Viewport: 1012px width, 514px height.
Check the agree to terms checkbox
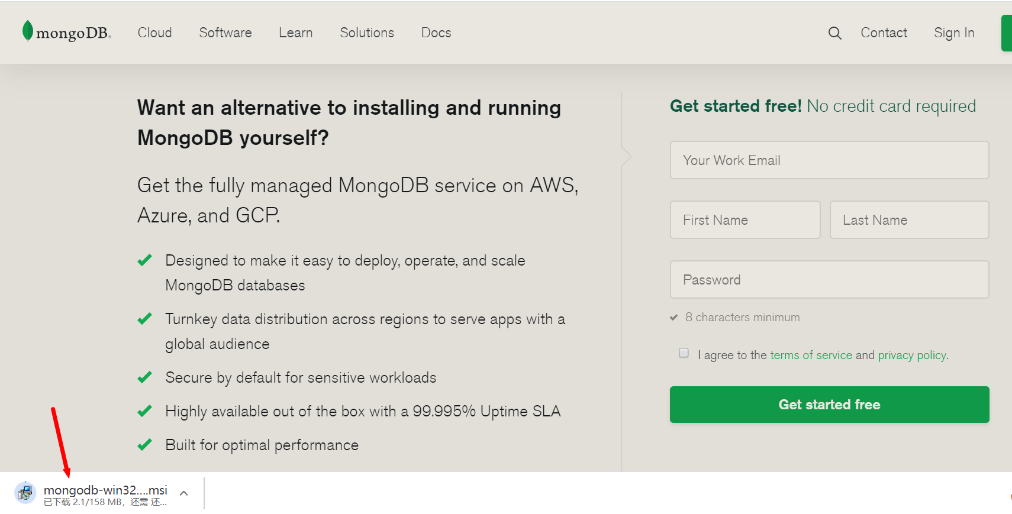click(x=684, y=353)
